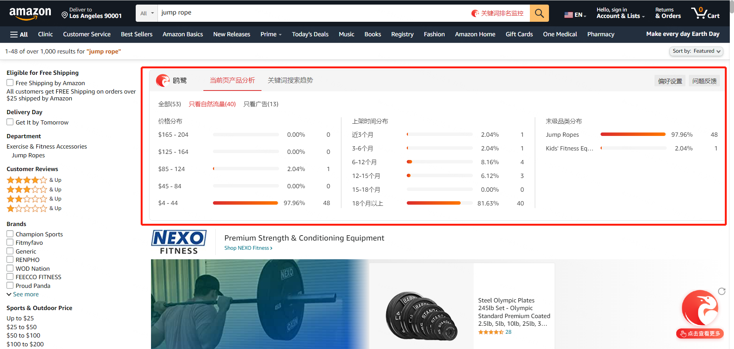The width and height of the screenshot is (734, 349).
Task: Click star rating of Steel Olympic Plates
Action: coord(491,332)
